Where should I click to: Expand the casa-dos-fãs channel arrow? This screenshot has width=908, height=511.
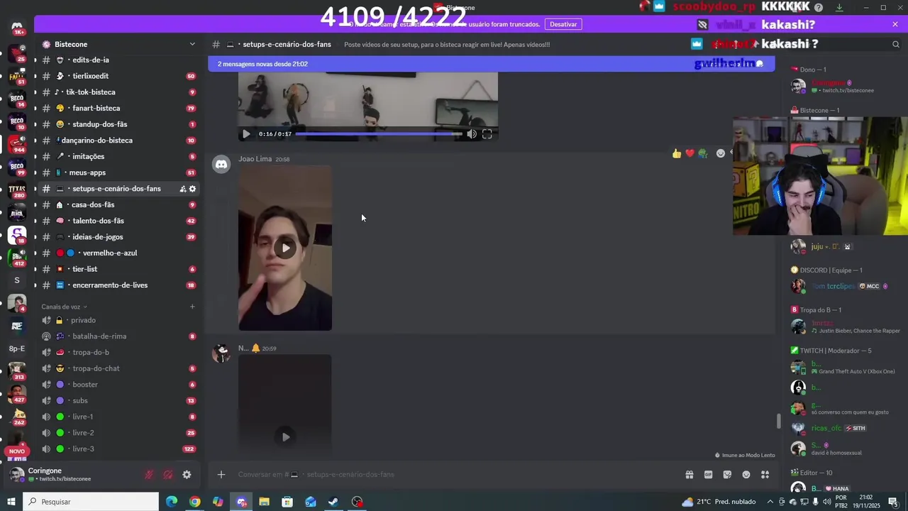pos(35,204)
